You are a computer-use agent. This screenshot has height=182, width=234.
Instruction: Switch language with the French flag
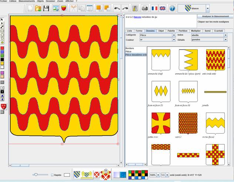pyautogui.click(x=154, y=8)
